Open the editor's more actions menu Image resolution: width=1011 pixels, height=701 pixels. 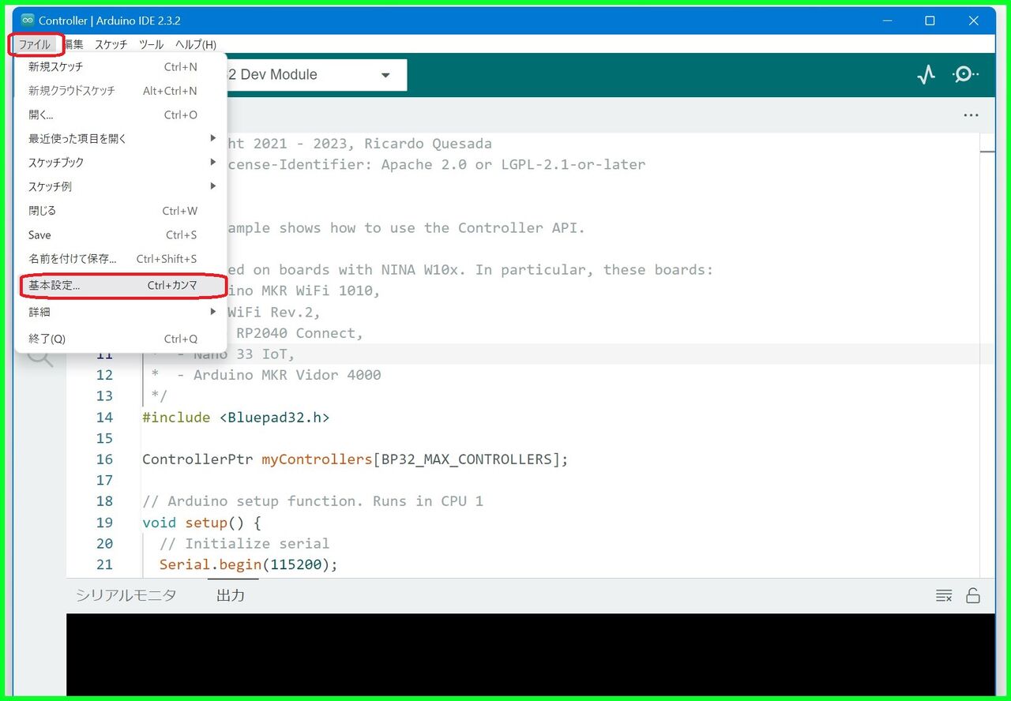coord(971,115)
